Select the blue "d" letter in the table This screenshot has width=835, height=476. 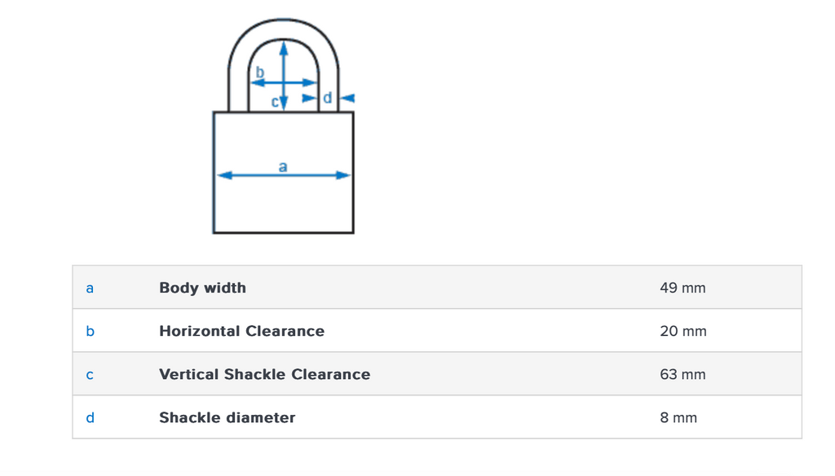pyautogui.click(x=90, y=418)
